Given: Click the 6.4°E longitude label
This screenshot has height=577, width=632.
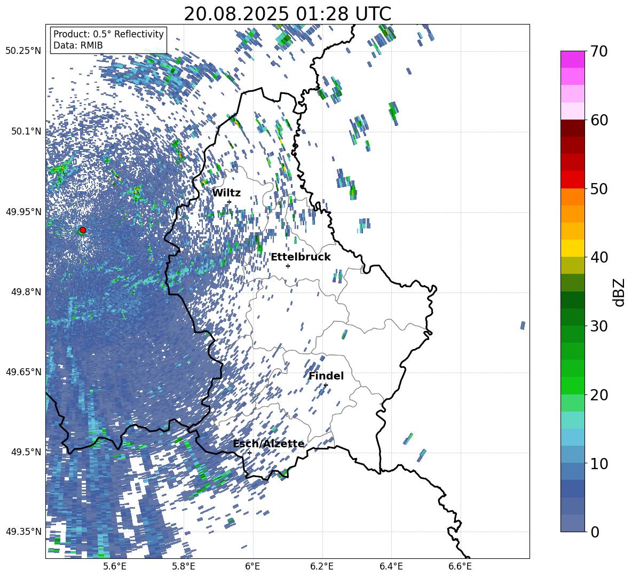Looking at the screenshot, I should 391,567.
